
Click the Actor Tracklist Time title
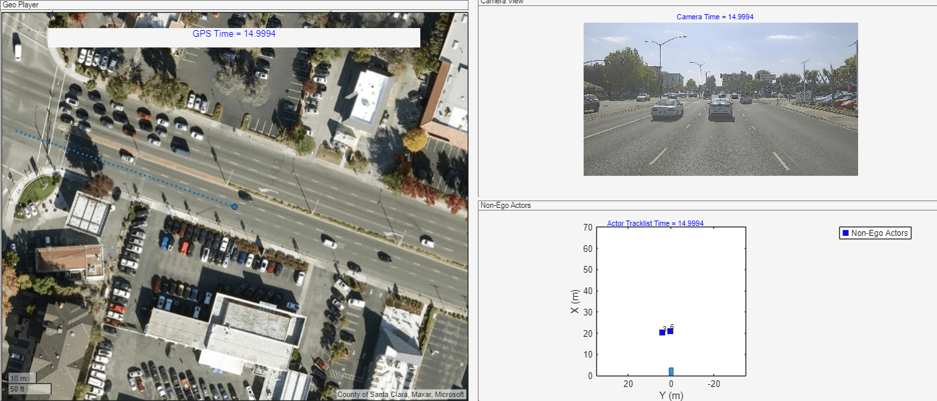[x=655, y=223]
